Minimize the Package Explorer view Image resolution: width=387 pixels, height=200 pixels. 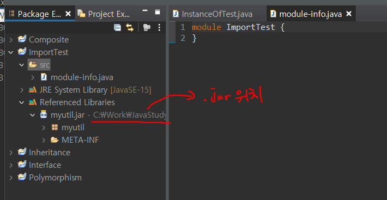coord(145,10)
